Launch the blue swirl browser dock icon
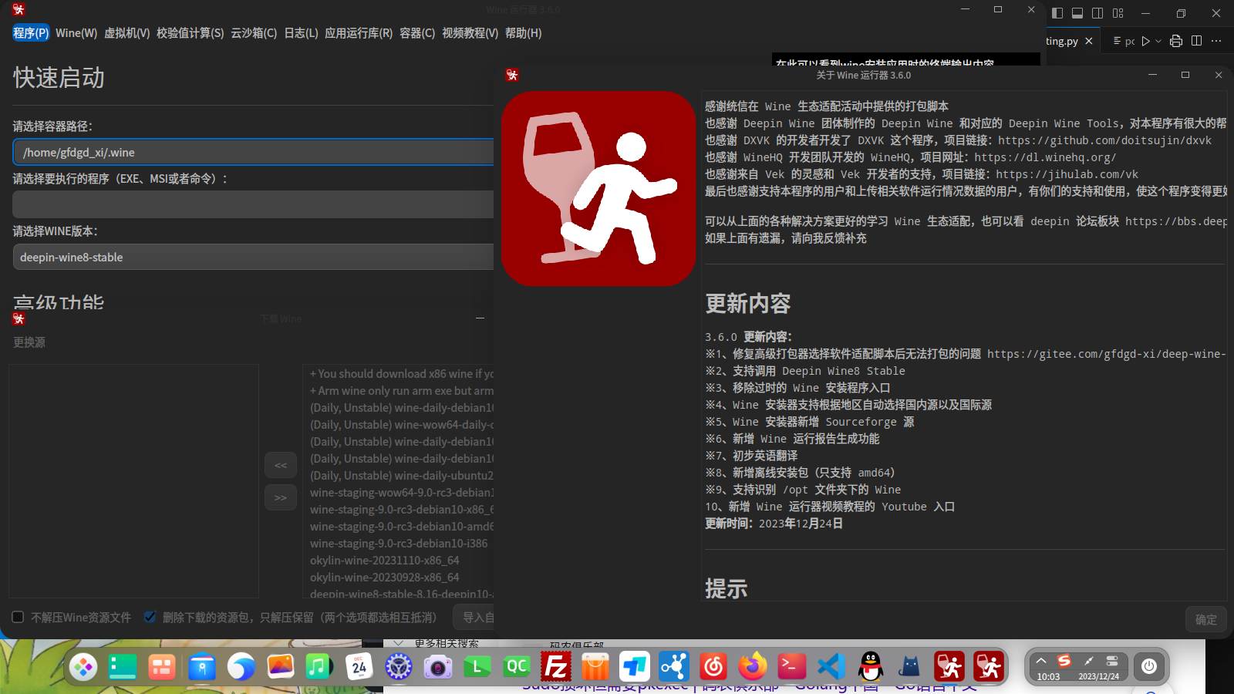Viewport: 1234px width, 694px height. (x=241, y=666)
